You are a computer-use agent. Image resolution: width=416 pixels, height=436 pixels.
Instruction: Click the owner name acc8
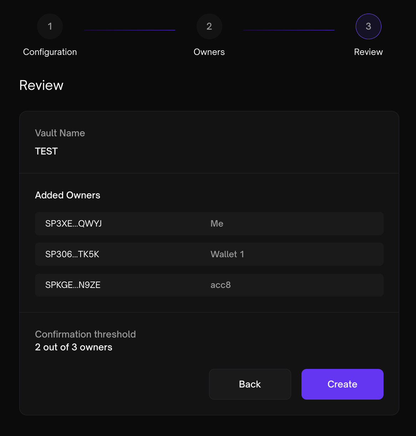tap(220, 285)
